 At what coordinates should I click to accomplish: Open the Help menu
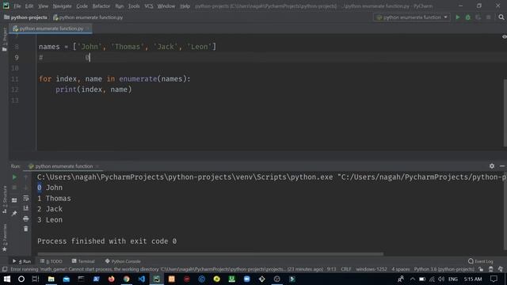click(185, 6)
